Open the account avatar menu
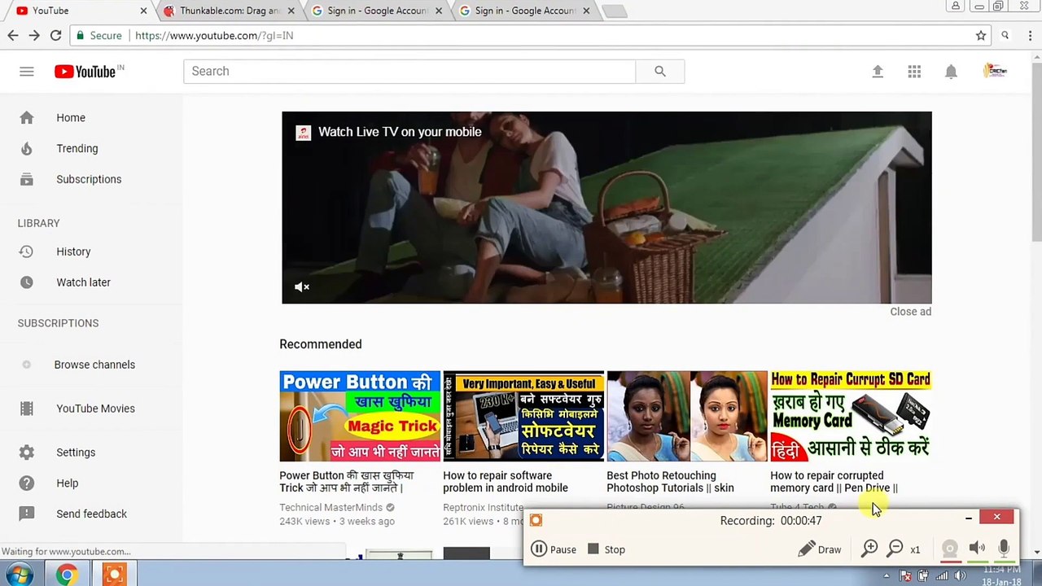Image resolution: width=1042 pixels, height=586 pixels. (x=995, y=72)
